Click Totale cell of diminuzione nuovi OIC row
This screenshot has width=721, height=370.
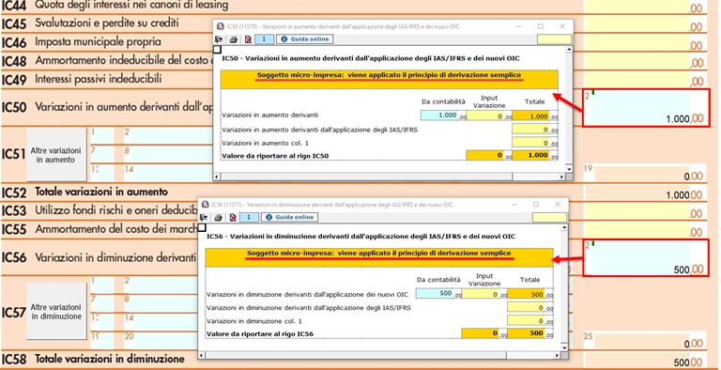coord(526,294)
